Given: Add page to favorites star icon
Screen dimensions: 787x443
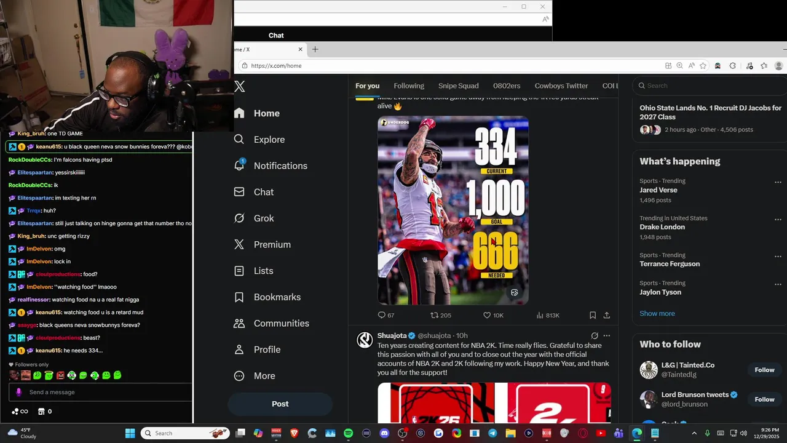Looking at the screenshot, I should point(704,66).
